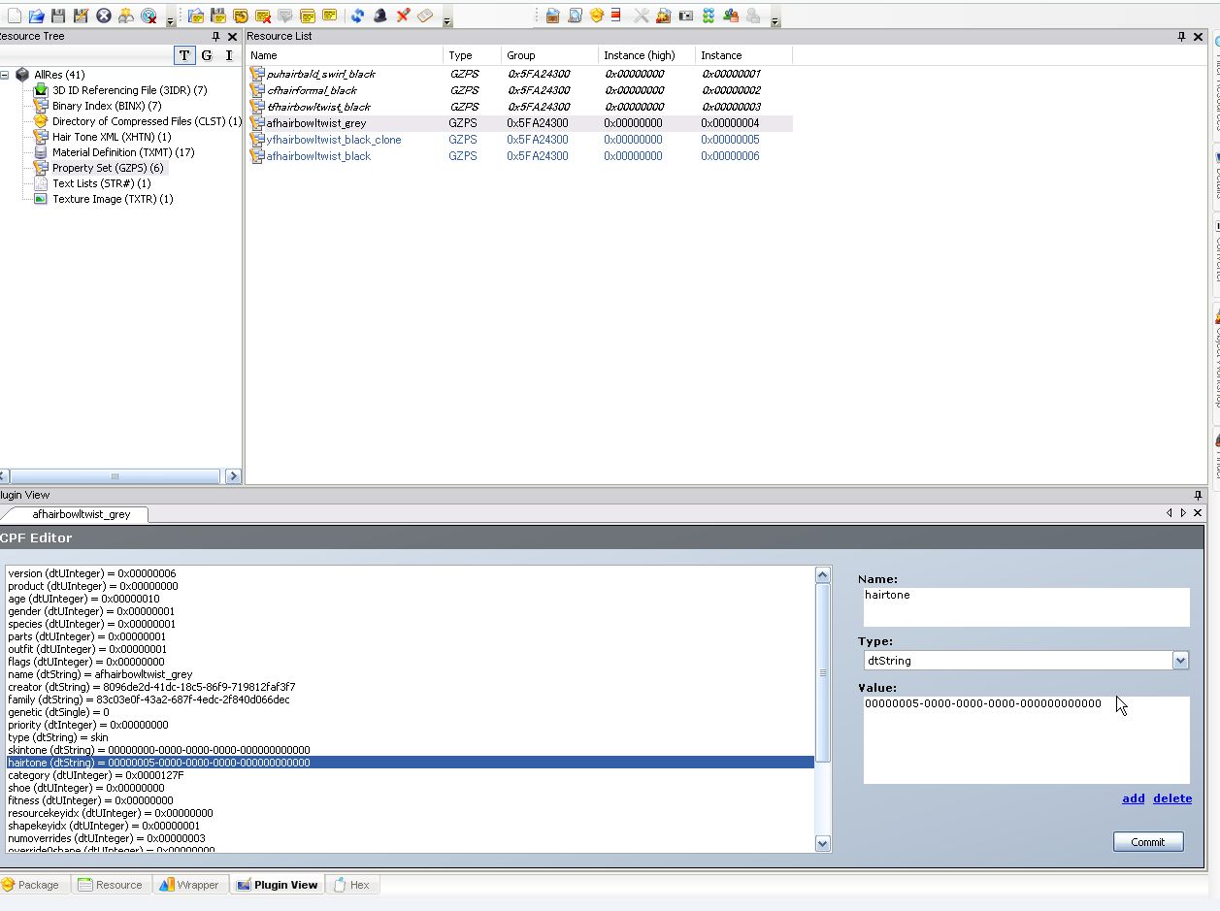
Task: Close the Resource Tree panel
Action: coord(232,37)
